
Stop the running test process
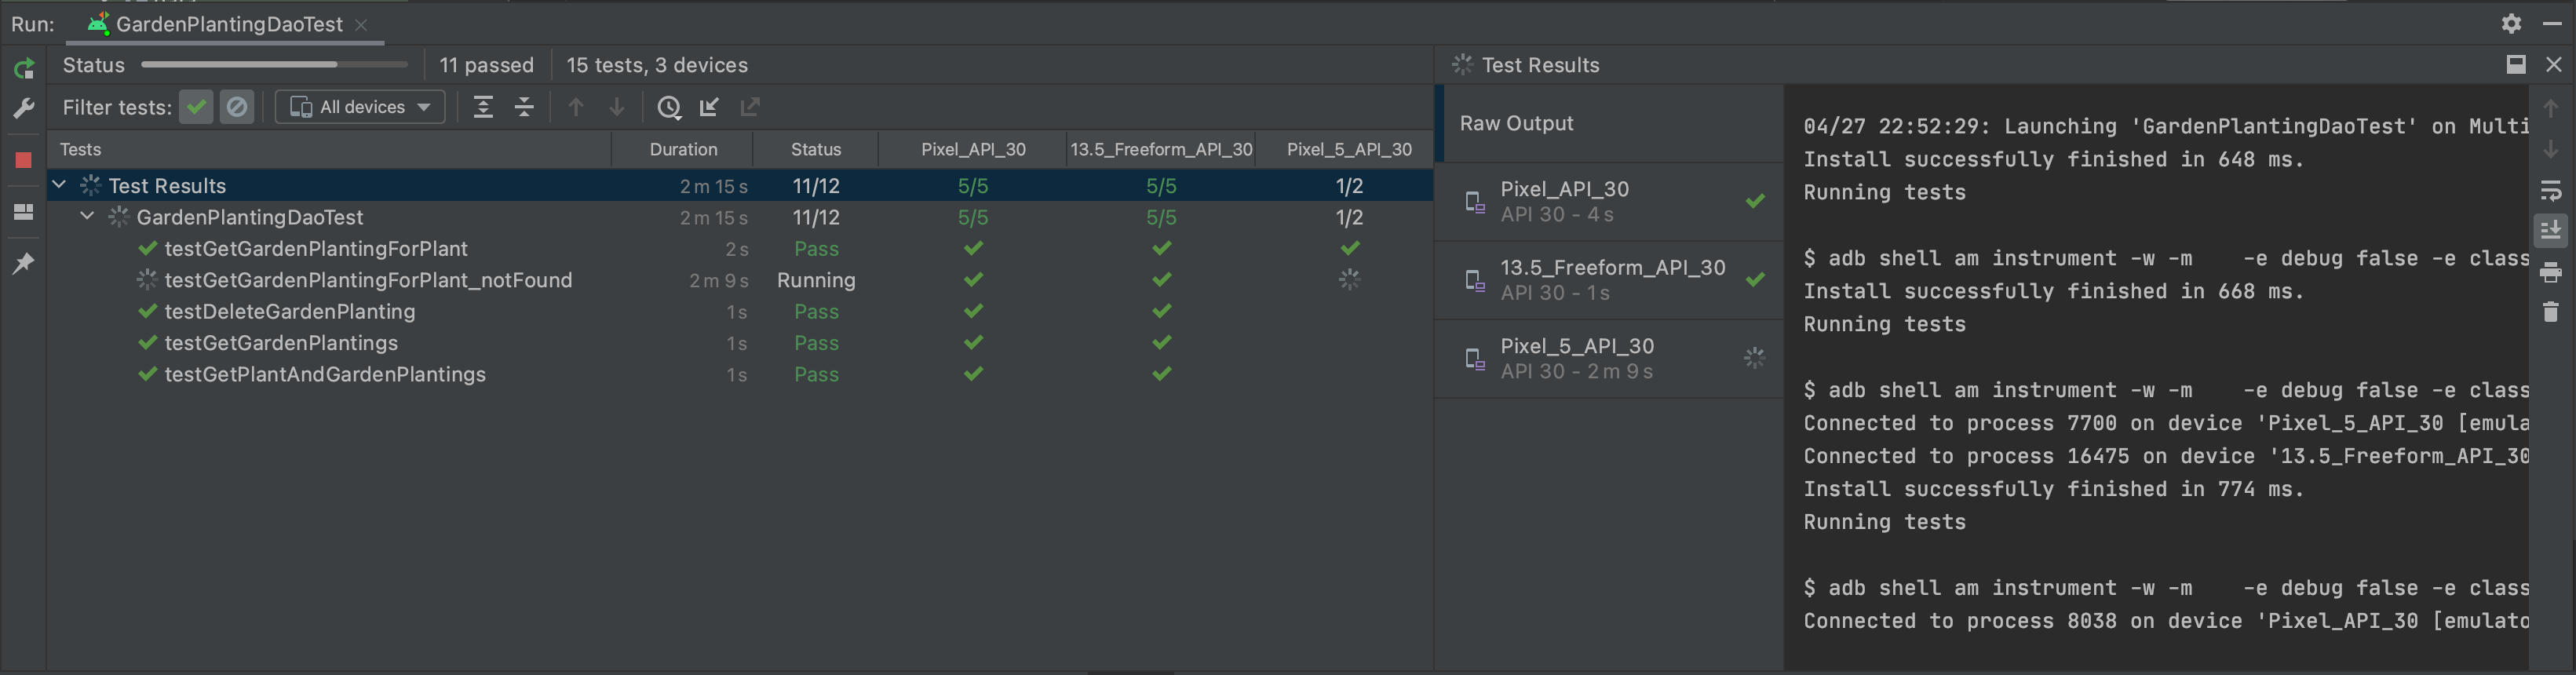[24, 159]
